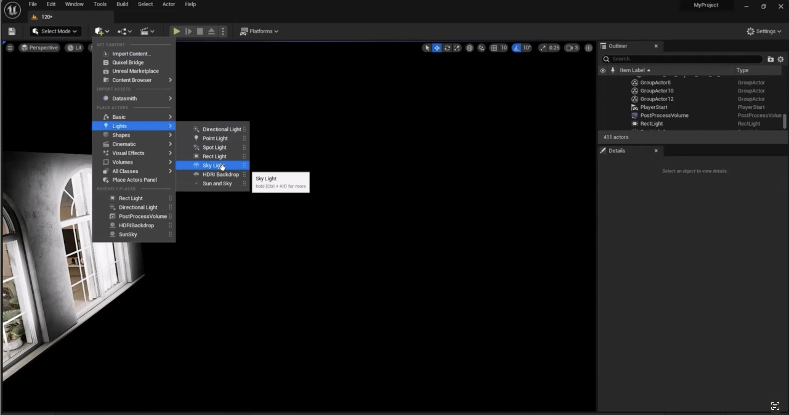This screenshot has height=415, width=789.
Task: Select the scale gizmo tool
Action: click(x=457, y=48)
